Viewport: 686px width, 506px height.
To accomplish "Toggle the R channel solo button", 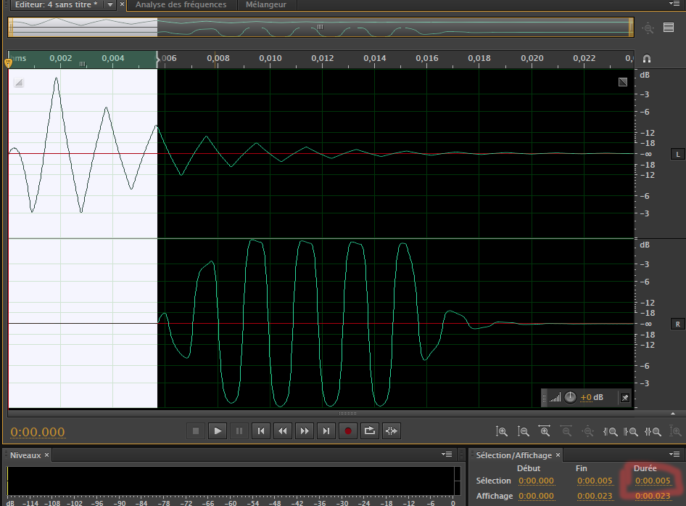I will click(x=678, y=324).
